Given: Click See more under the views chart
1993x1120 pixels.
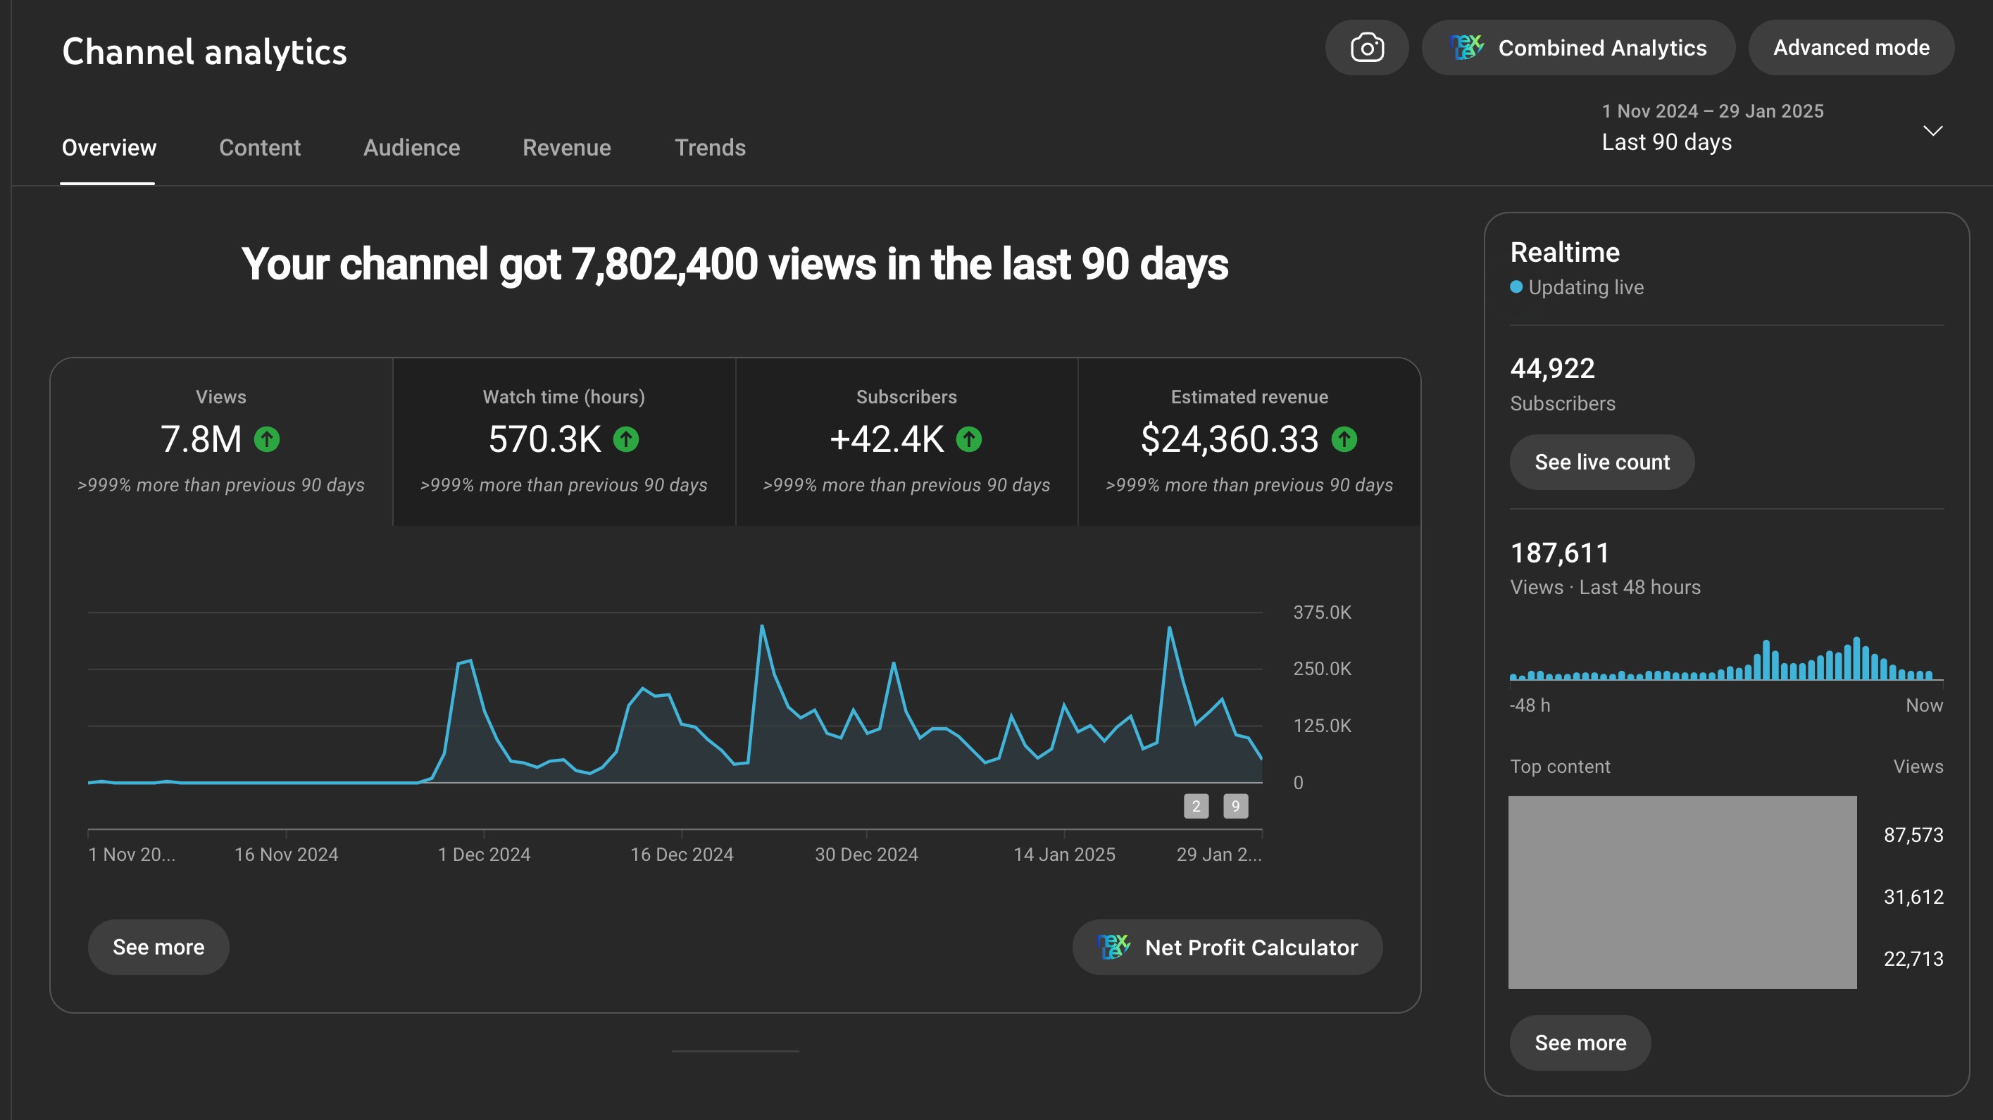Looking at the screenshot, I should click(158, 947).
